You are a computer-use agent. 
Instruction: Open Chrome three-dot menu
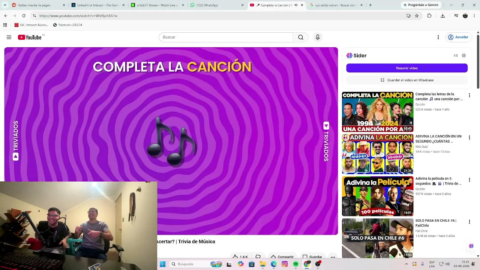point(475,16)
